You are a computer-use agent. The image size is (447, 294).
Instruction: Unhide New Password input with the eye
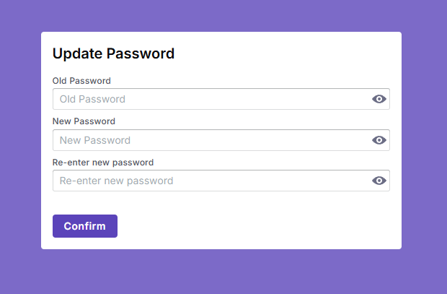379,140
